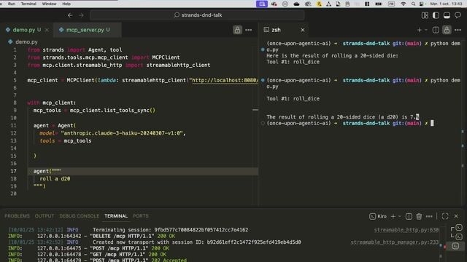Click the screen recording menu bar icon
467x262 pixels.
pyautogui.click(x=261, y=4)
